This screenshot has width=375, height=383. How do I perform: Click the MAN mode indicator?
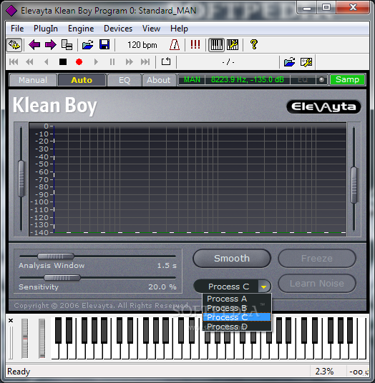[192, 80]
